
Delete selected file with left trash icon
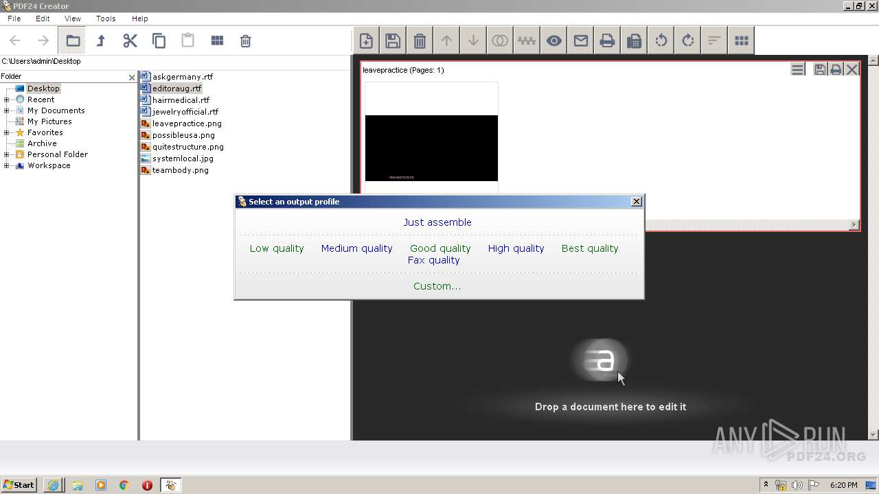tap(245, 41)
